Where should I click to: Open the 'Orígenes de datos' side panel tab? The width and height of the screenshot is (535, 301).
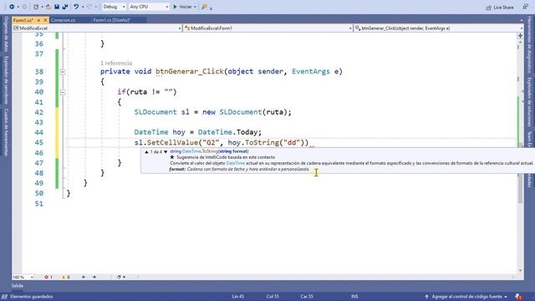click(6, 33)
